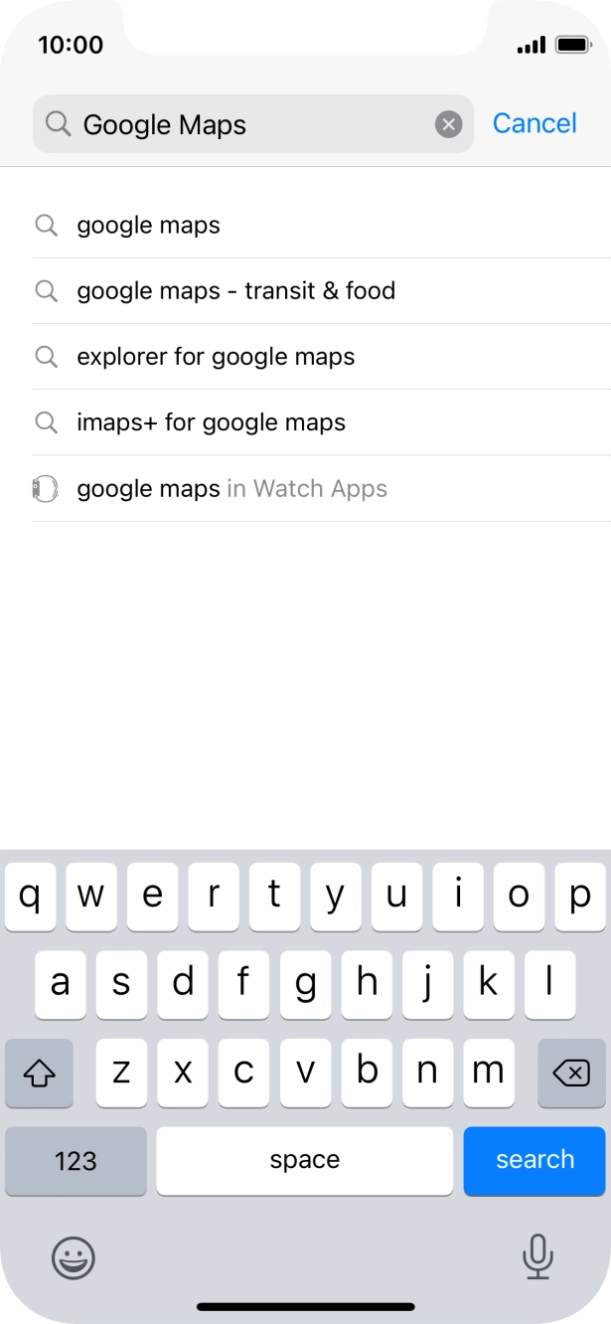Viewport: 611px width, 1324px height.
Task: Switch to the numeric 123 keyboard
Action: pyautogui.click(x=76, y=1161)
